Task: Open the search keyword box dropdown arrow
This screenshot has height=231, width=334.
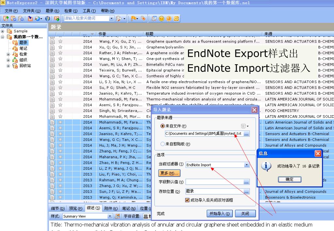Action: tap(111, 19)
